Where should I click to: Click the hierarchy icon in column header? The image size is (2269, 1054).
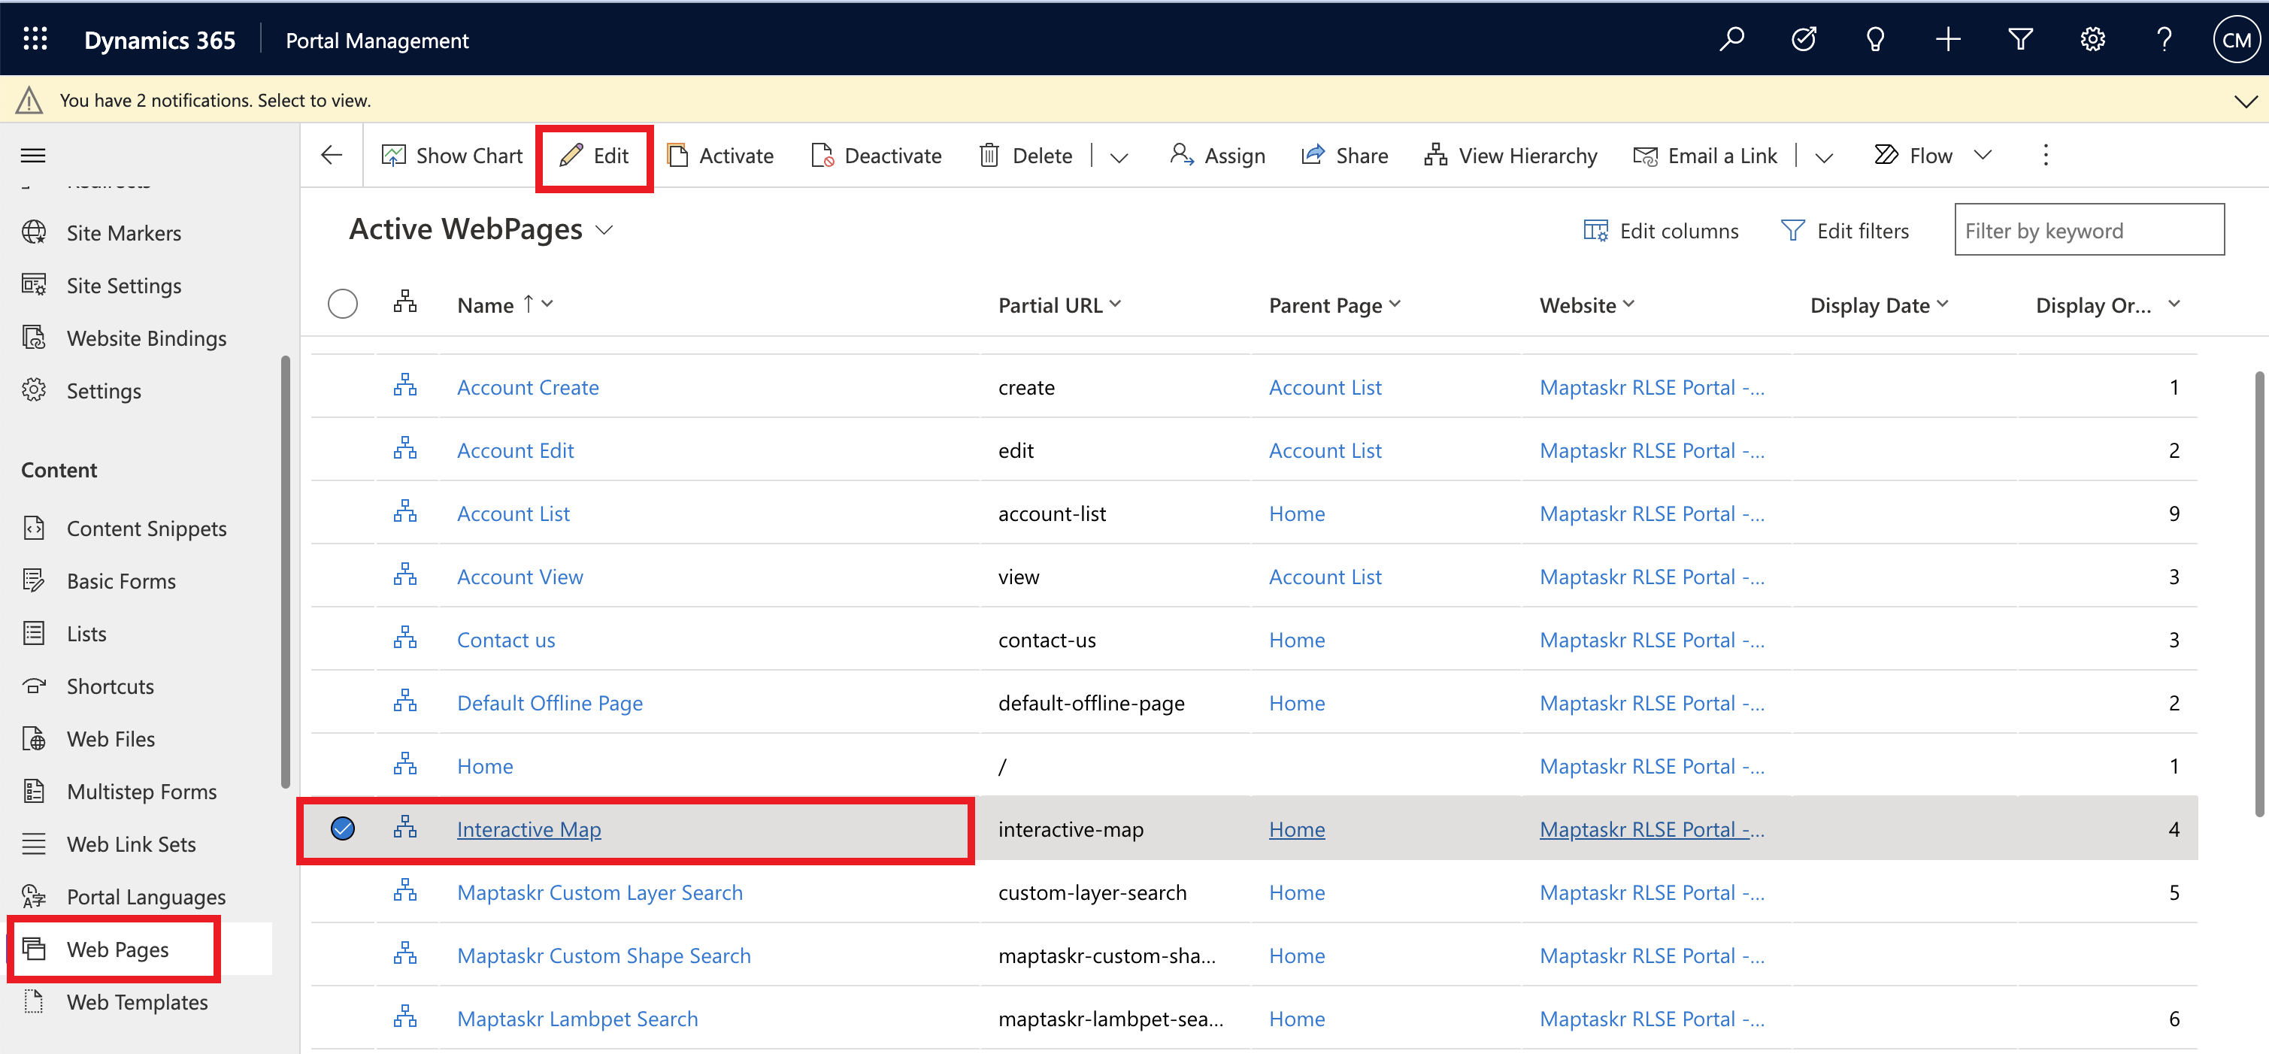(x=405, y=302)
